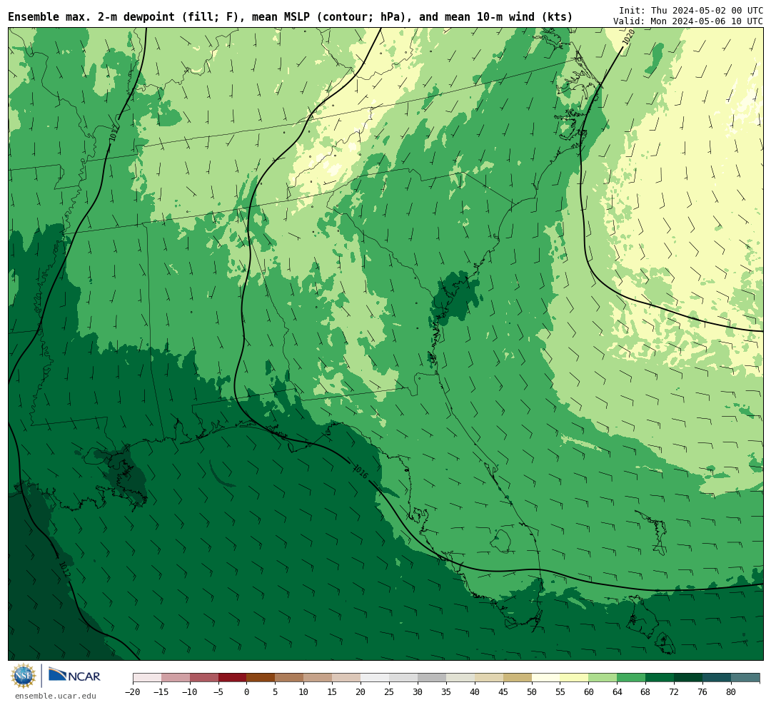This screenshot has height=705, width=771.
Task: Click the darkest green 76-80 colorbar swatch
Action: click(x=717, y=678)
